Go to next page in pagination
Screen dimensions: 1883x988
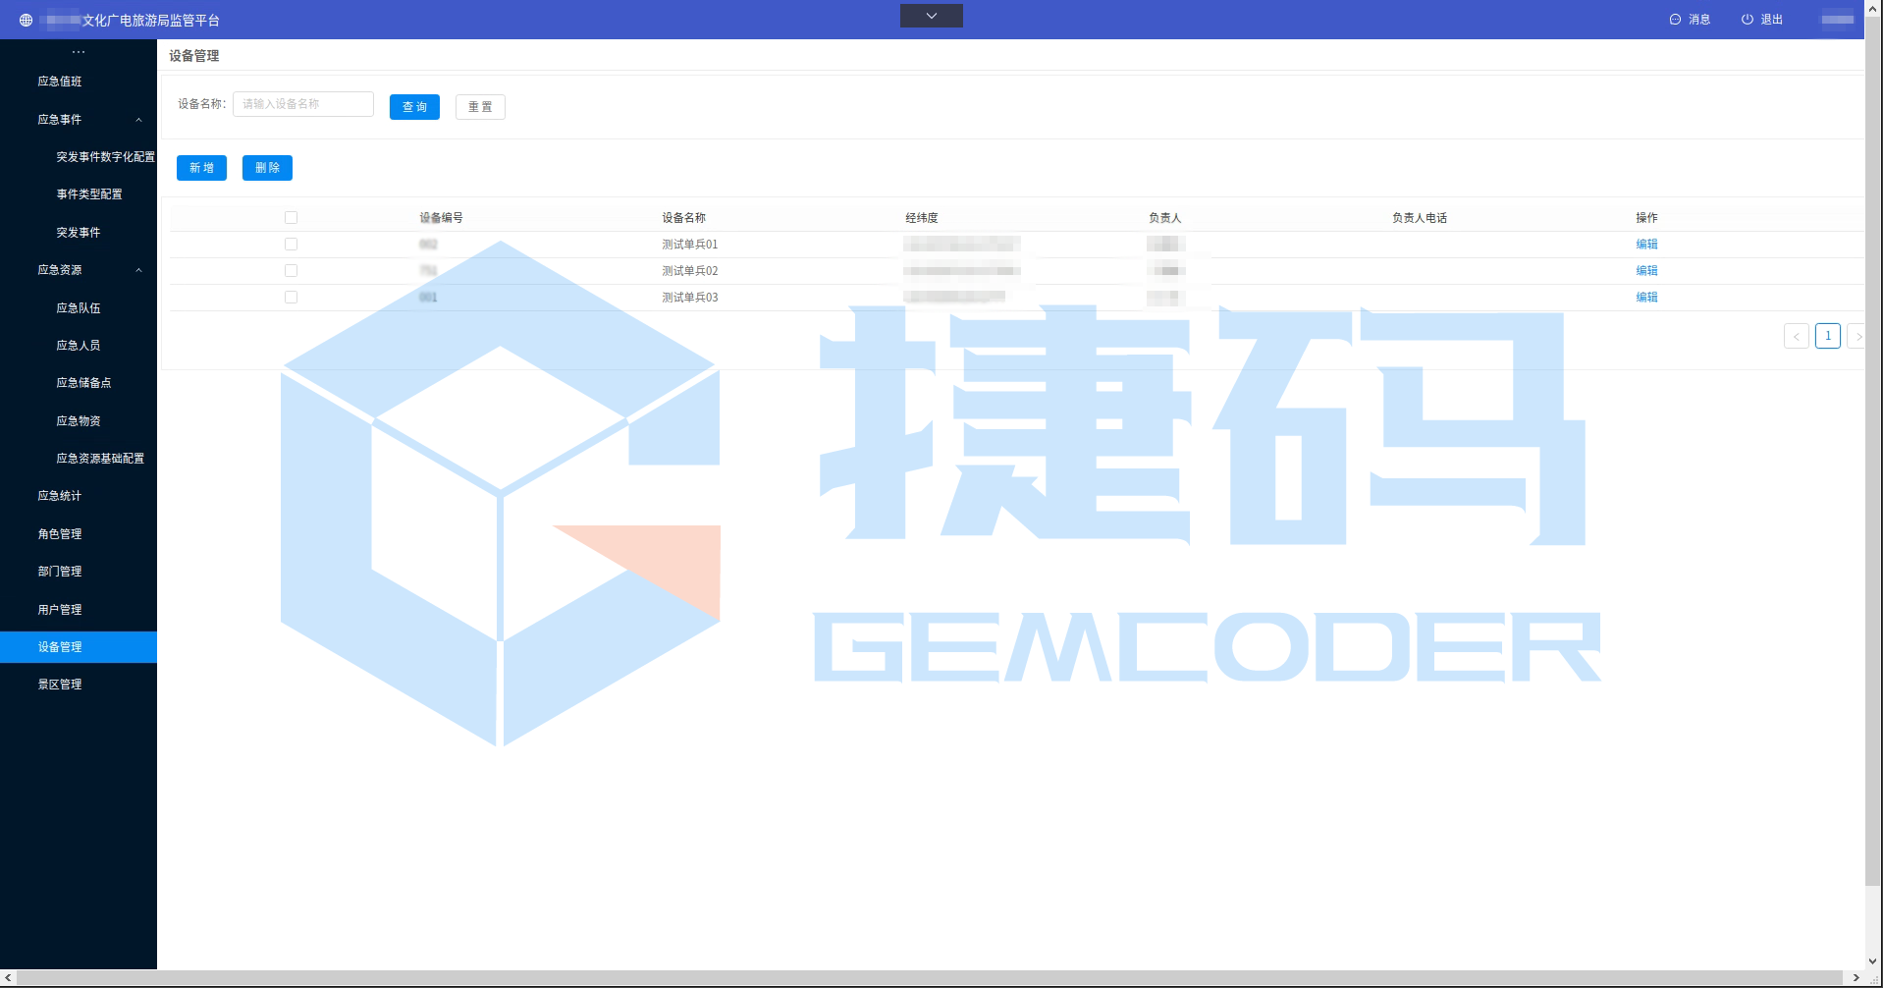click(1856, 336)
